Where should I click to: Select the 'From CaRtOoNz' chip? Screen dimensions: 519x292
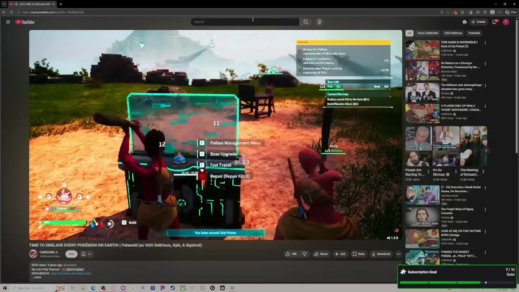(x=428, y=33)
